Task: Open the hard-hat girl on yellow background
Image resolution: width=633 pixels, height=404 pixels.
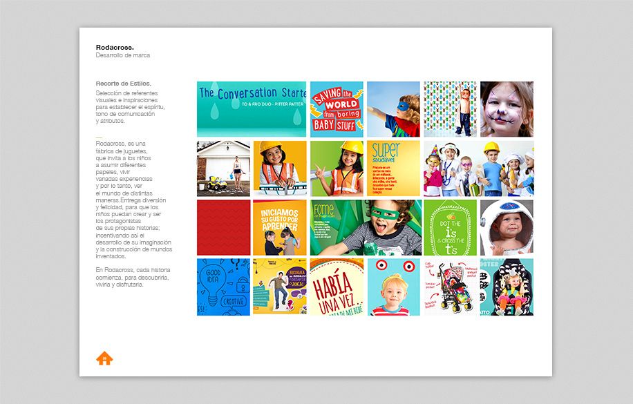Action: click(280, 169)
